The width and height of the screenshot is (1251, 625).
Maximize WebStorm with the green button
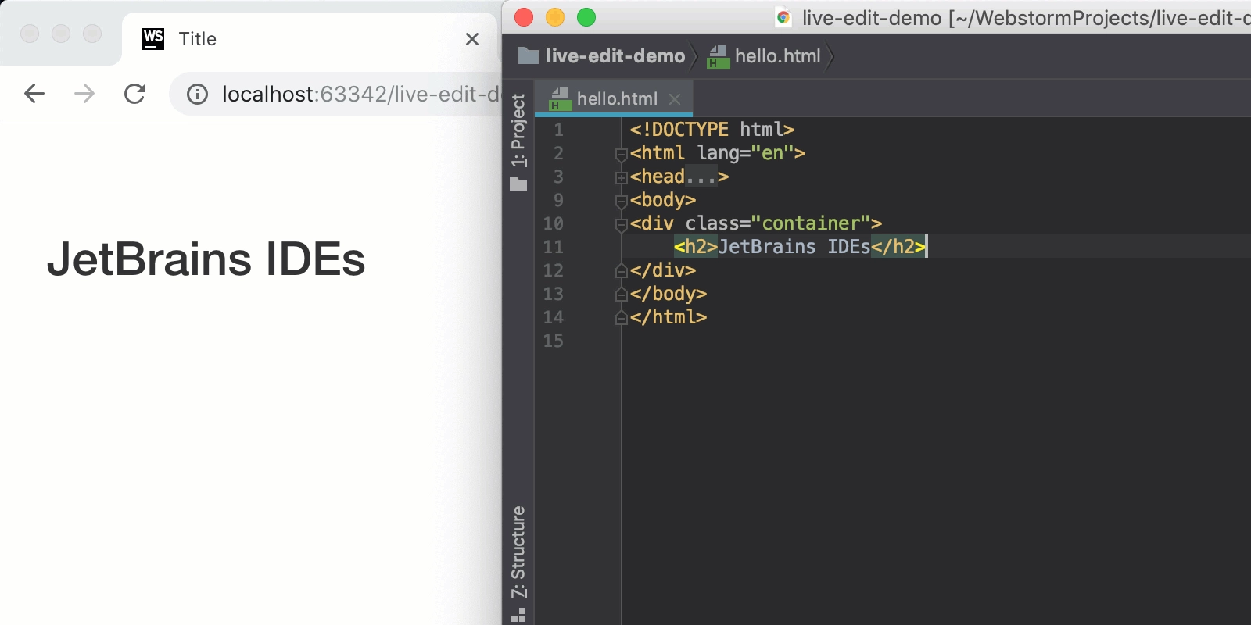click(586, 17)
